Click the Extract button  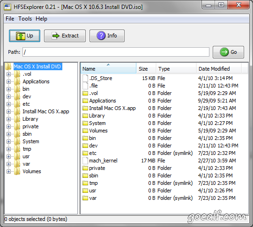point(65,36)
